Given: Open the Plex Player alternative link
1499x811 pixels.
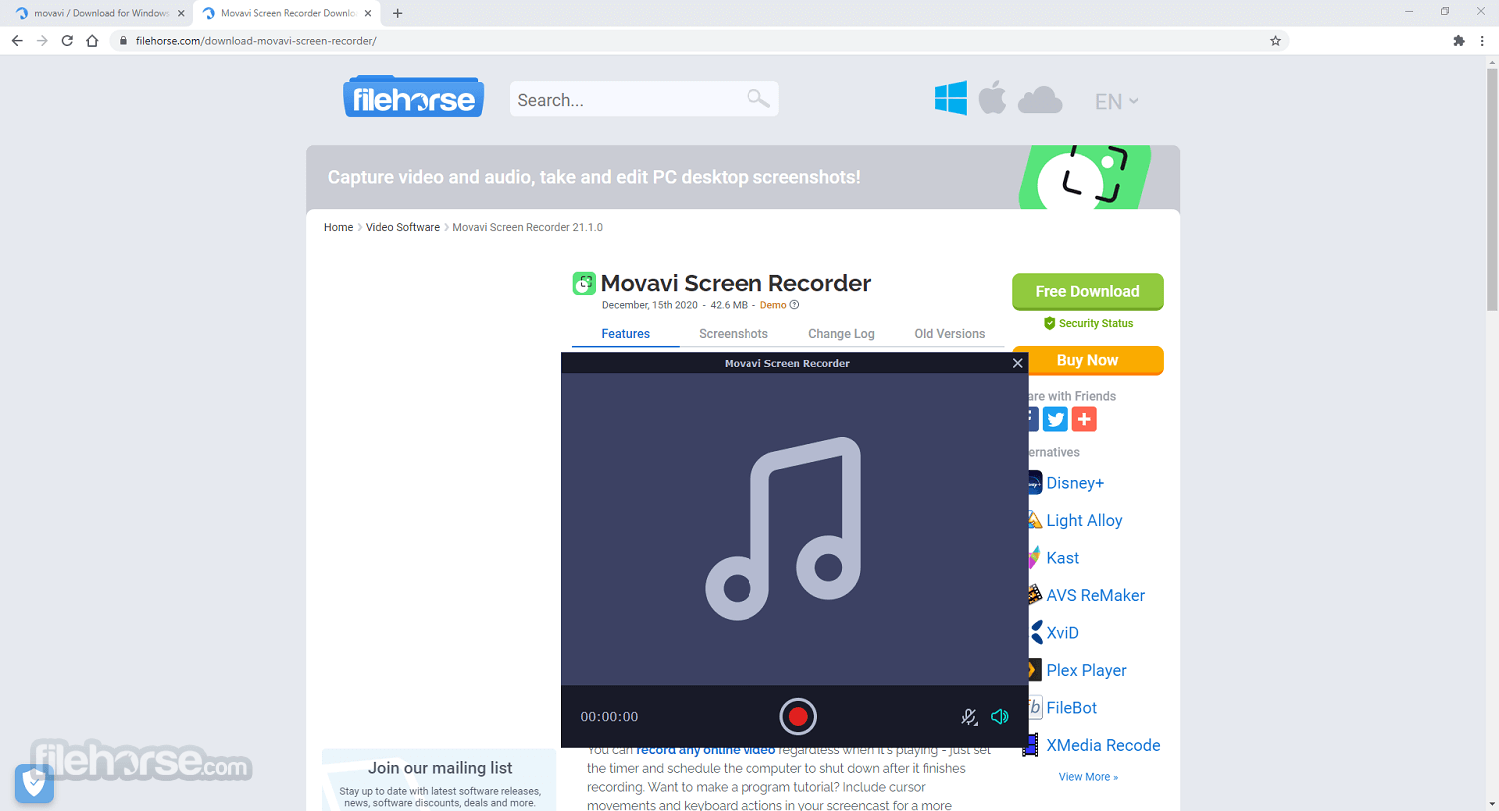Looking at the screenshot, I should click(x=1087, y=670).
